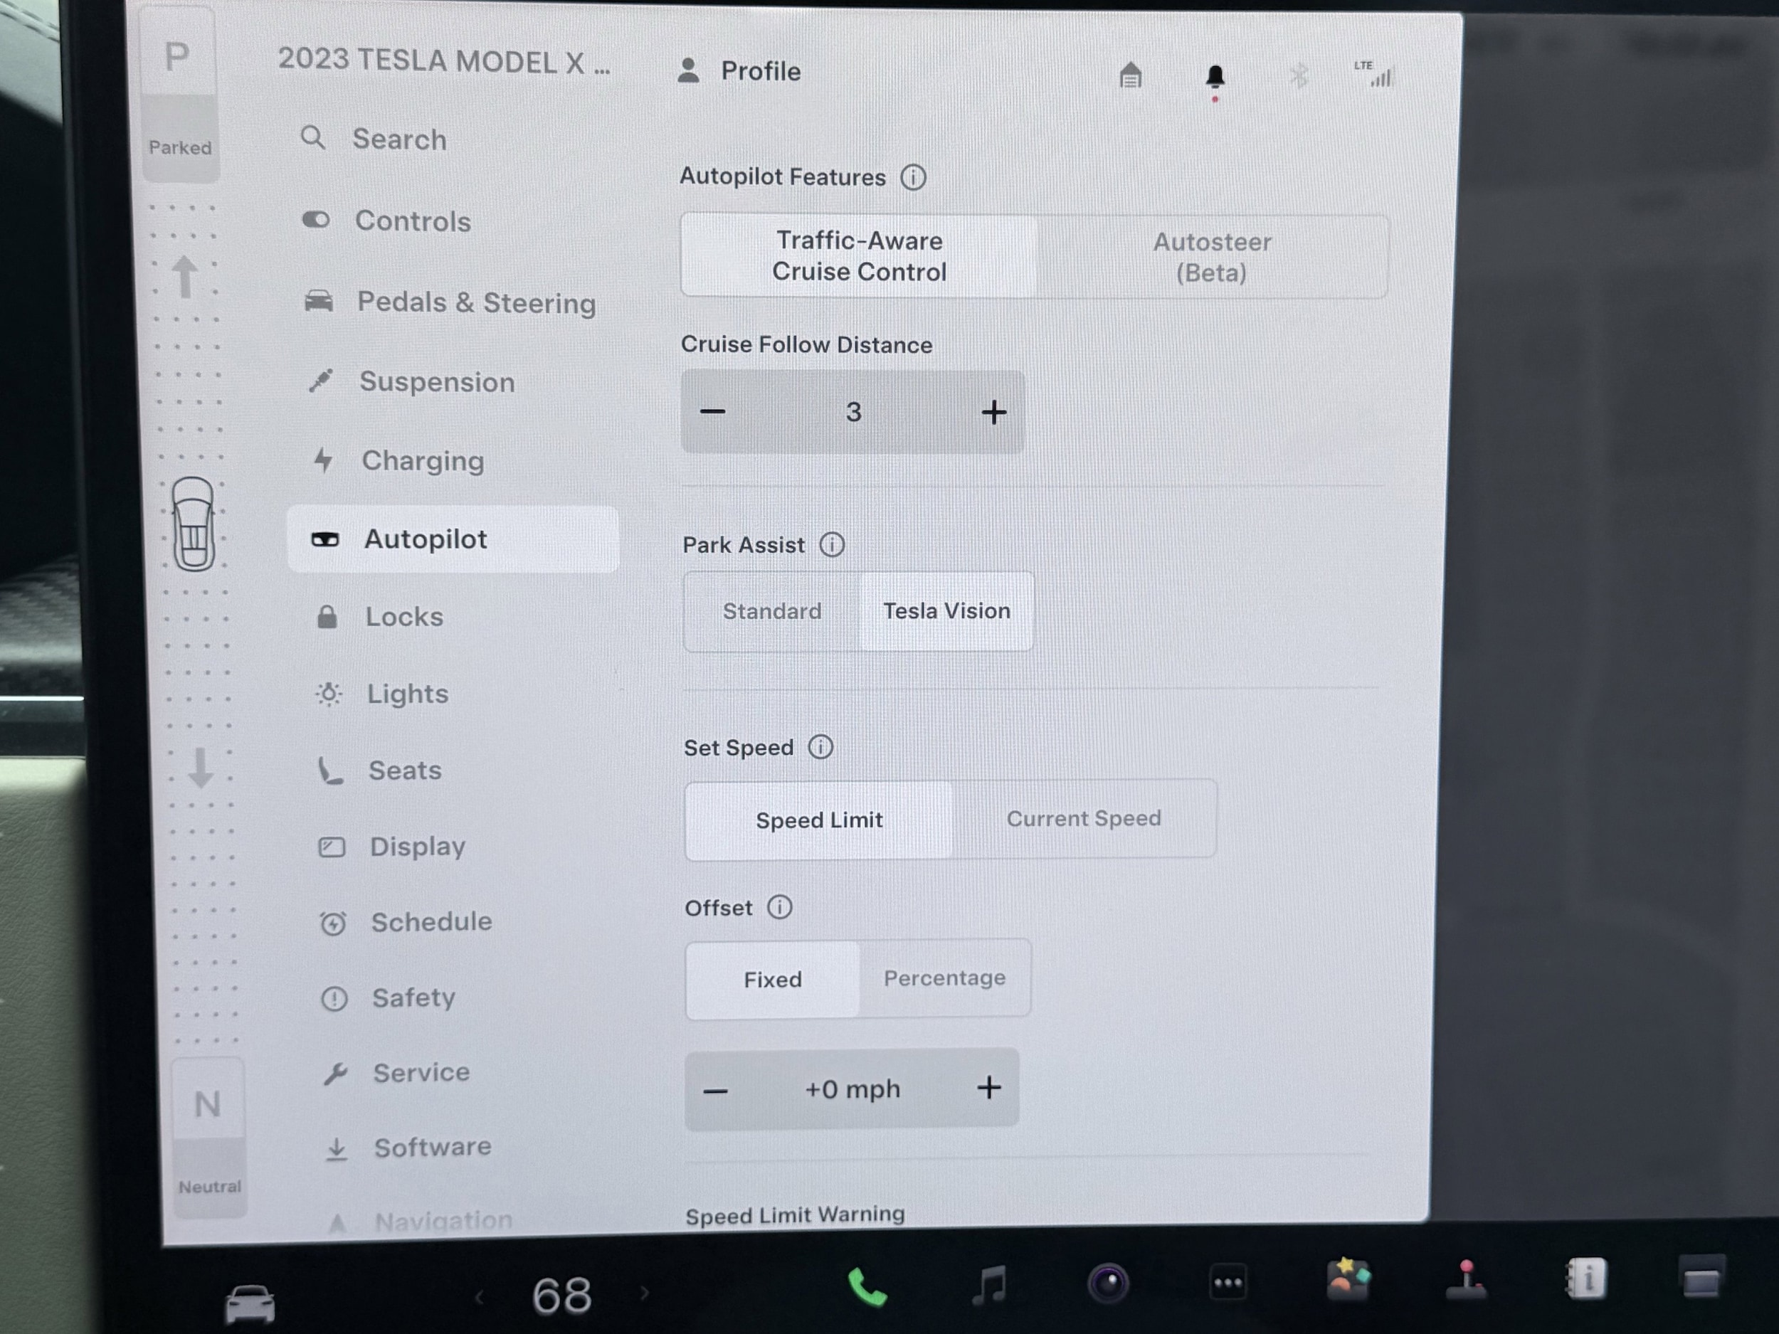Tap the Search settings field

(399, 139)
